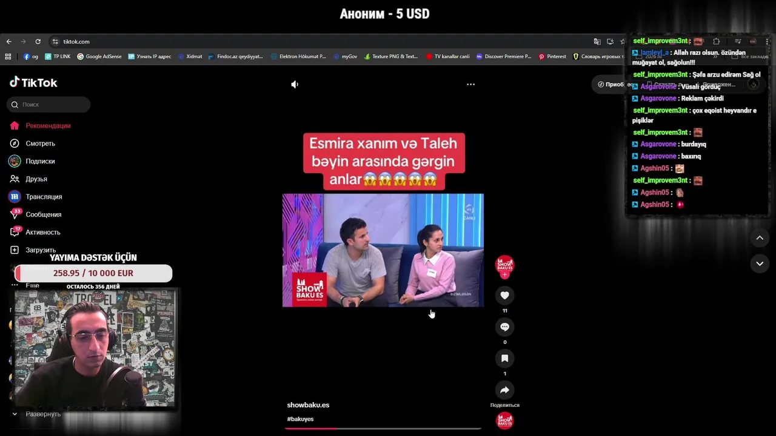Open the Загрузить upload page
The image size is (776, 436).
pyautogui.click(x=33, y=250)
